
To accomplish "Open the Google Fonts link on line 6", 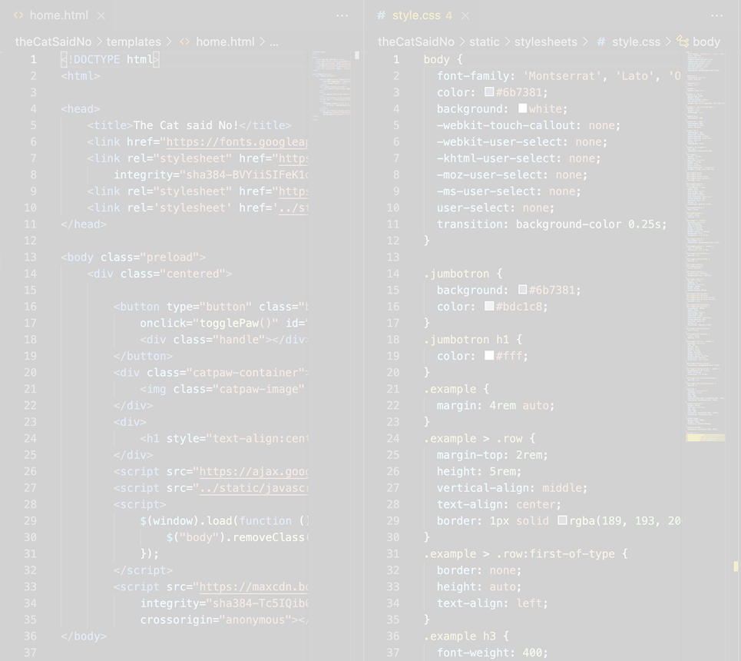I will (237, 142).
